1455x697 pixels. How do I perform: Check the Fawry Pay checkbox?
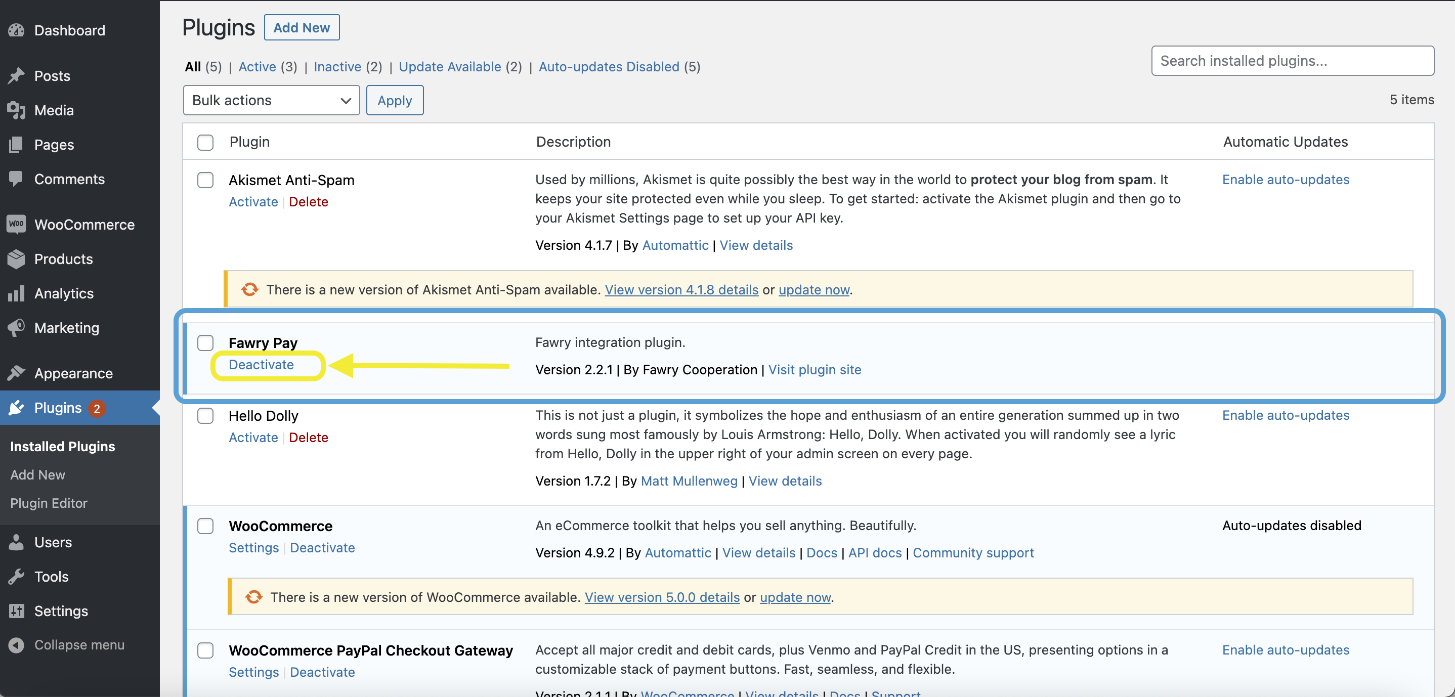[205, 342]
